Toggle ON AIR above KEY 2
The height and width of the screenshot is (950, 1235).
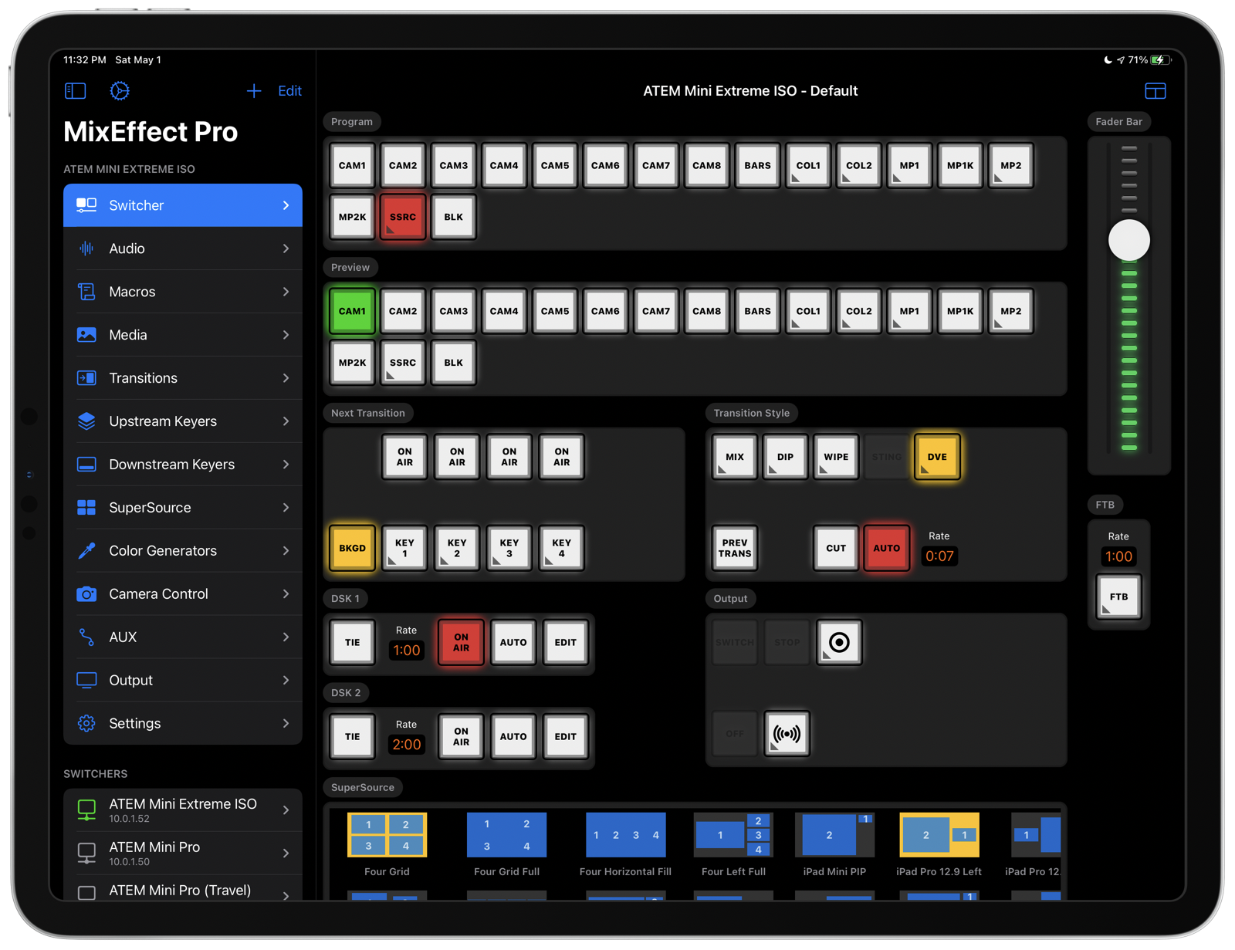tap(457, 457)
